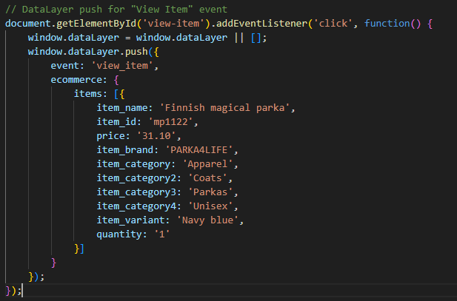Image resolution: width=457 pixels, height=301 pixels.
Task: Click the 'window.dataLayer.push' call
Action: coord(87,52)
